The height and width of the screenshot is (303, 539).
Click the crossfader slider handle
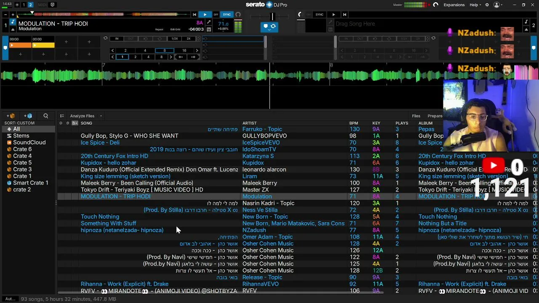[272, 16]
